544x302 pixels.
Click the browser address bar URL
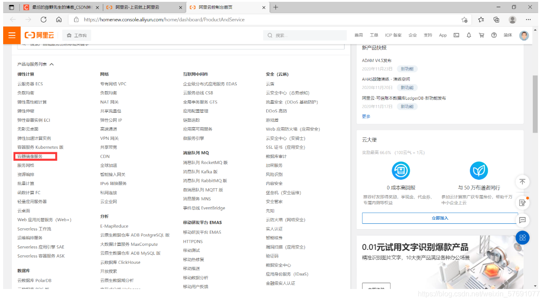tap(164, 20)
